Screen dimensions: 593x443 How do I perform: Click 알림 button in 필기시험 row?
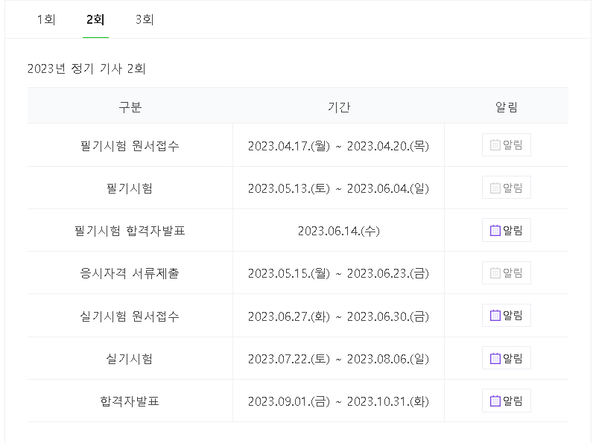[507, 188]
